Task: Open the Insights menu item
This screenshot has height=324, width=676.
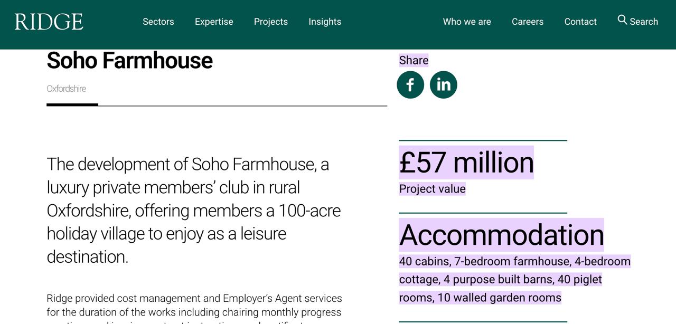Action: click(x=325, y=22)
